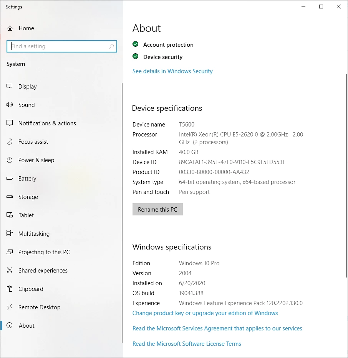Click Installed on date 6/20/2020
Viewport: 348px width, 358px height.
coord(192,283)
